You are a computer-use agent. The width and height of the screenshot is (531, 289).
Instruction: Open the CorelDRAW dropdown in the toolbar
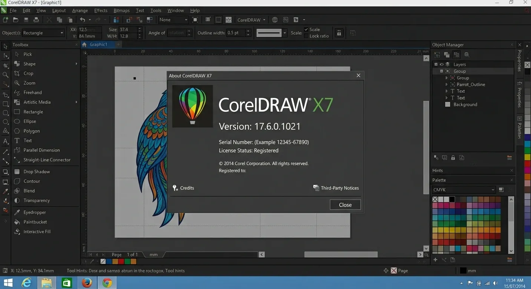pos(251,20)
